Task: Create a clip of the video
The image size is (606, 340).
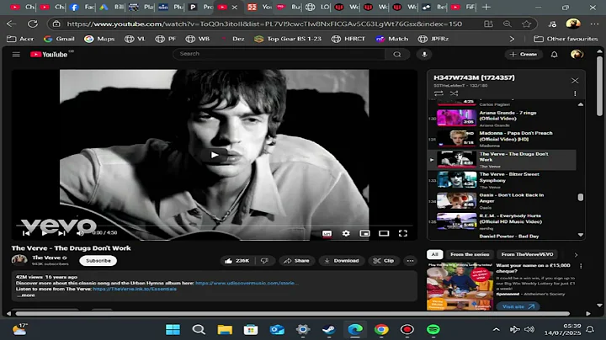Action: [384, 261]
